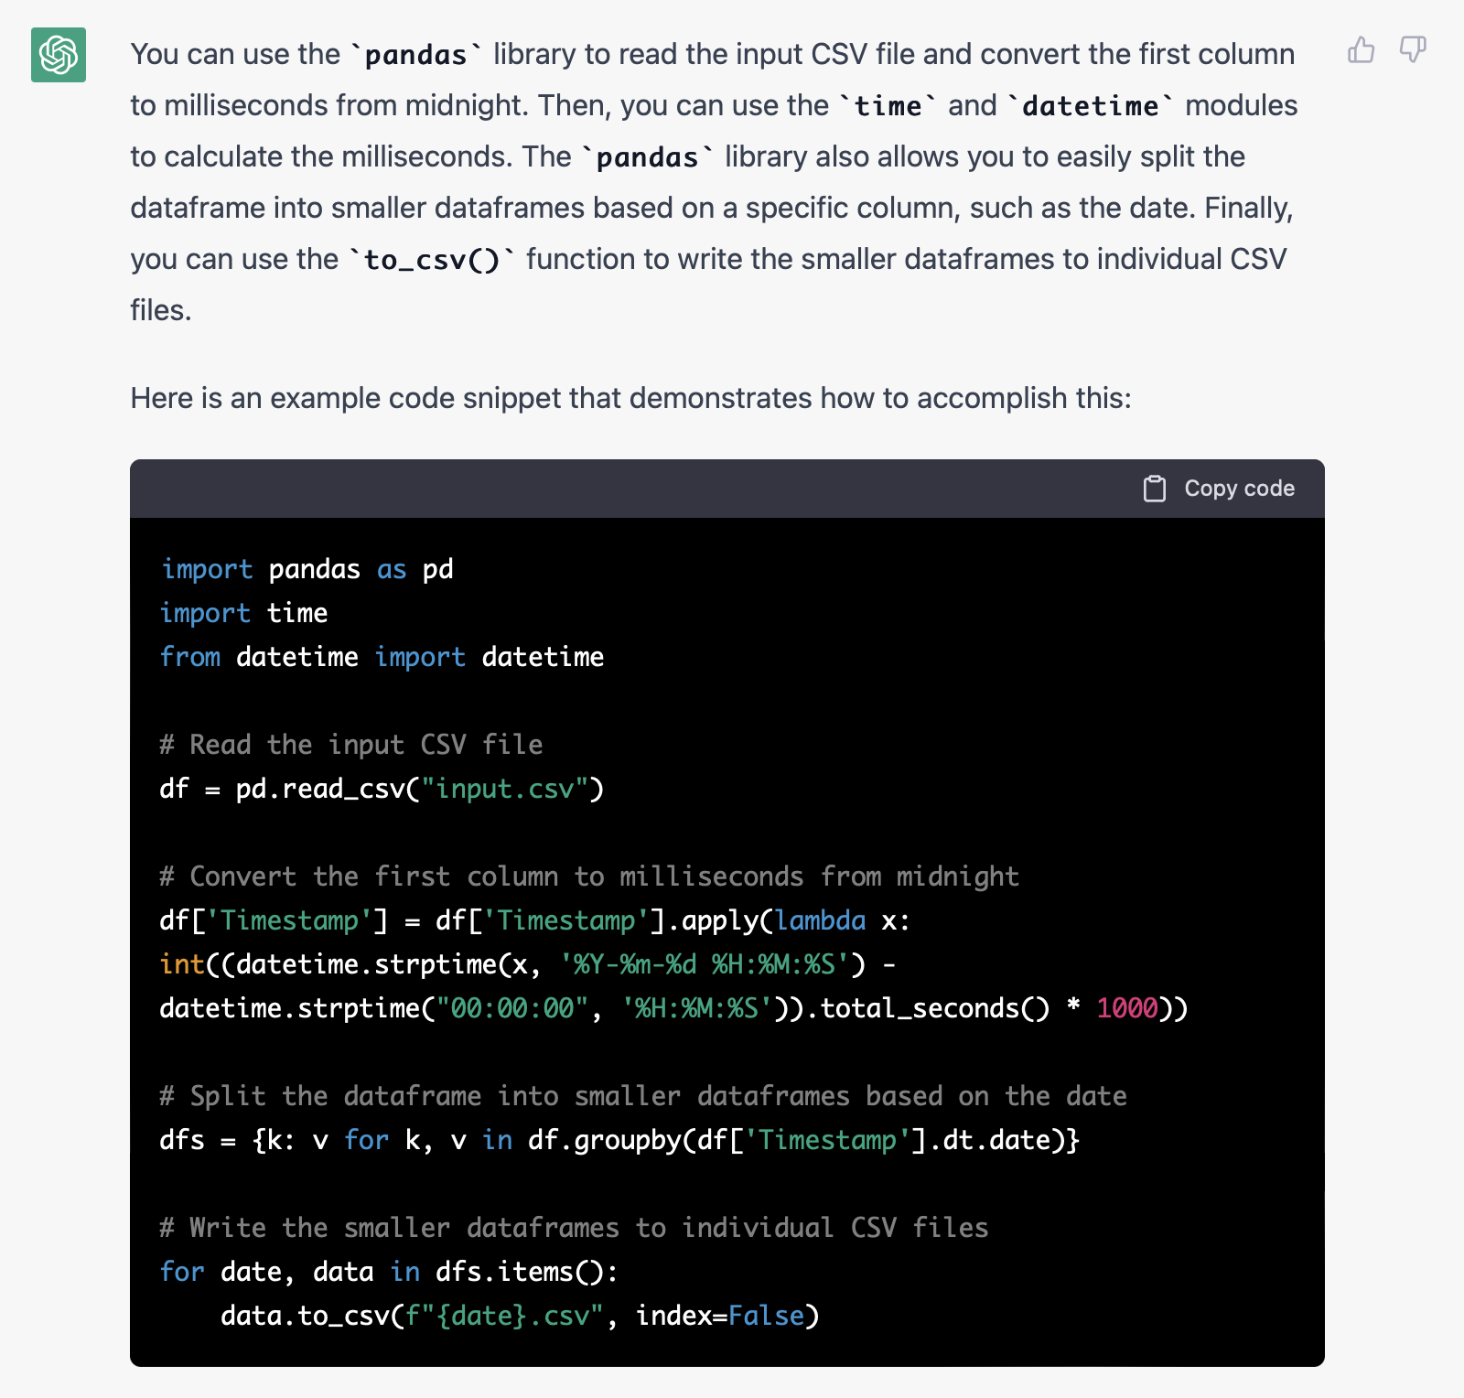The width and height of the screenshot is (1464, 1398).
Task: Click the "for date, data in dfs.items():" line
Action: click(389, 1272)
